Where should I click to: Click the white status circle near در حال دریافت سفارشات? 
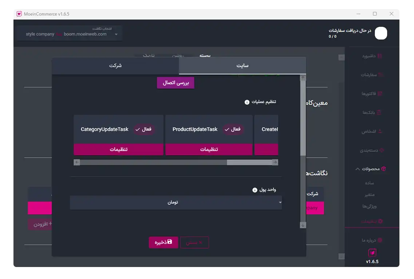[381, 33]
